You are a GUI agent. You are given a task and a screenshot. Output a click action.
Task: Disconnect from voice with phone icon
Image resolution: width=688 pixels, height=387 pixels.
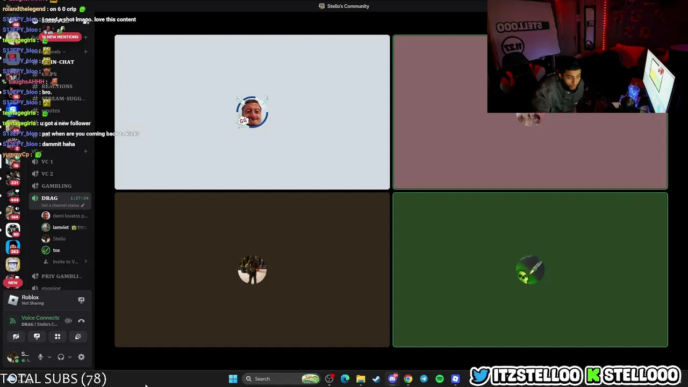tap(81, 321)
